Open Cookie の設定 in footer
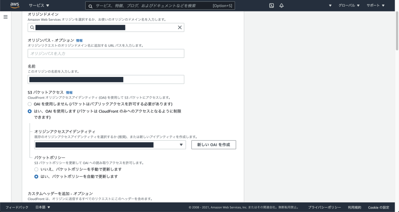This screenshot has height=212, width=399. (x=378, y=207)
